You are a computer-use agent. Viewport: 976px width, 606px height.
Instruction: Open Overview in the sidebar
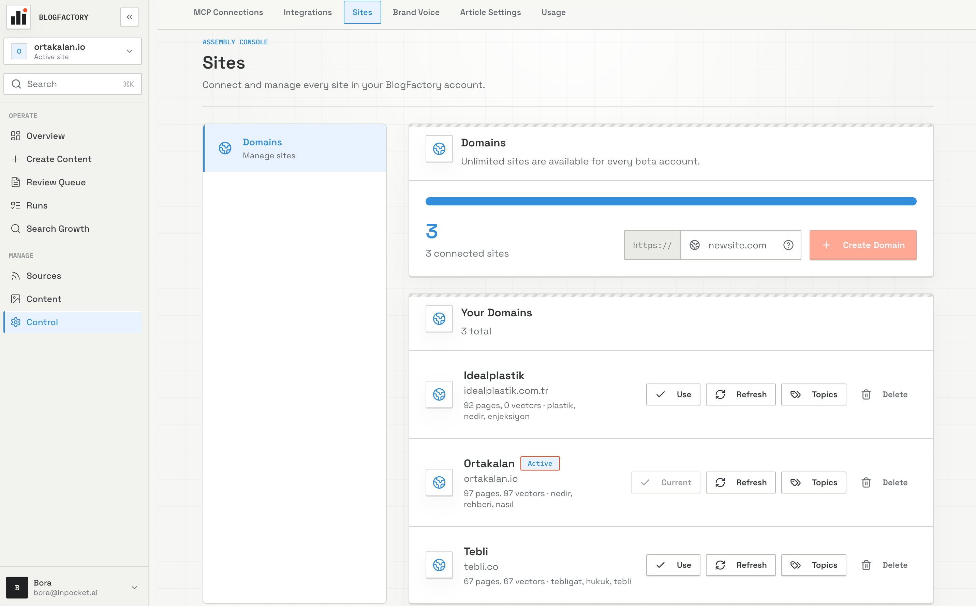pos(73,136)
